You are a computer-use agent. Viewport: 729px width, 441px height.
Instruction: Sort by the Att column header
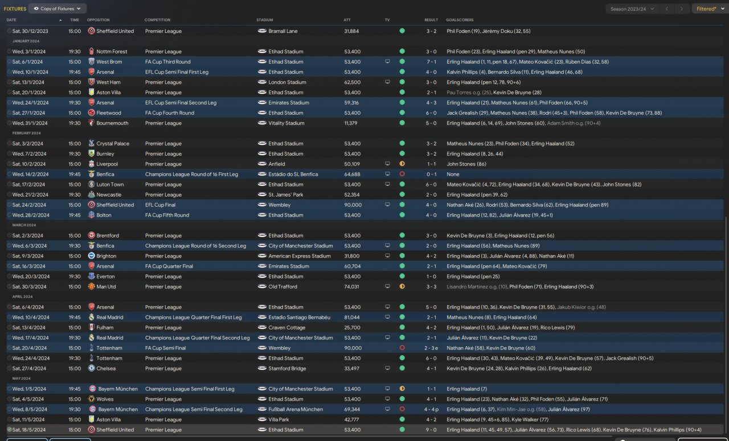347,20
